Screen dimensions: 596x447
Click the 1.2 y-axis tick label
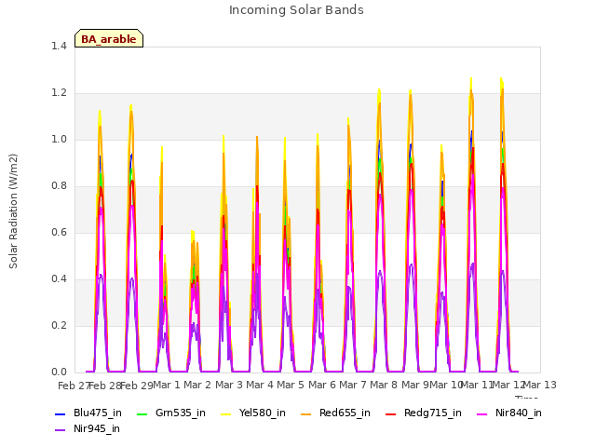click(x=59, y=93)
